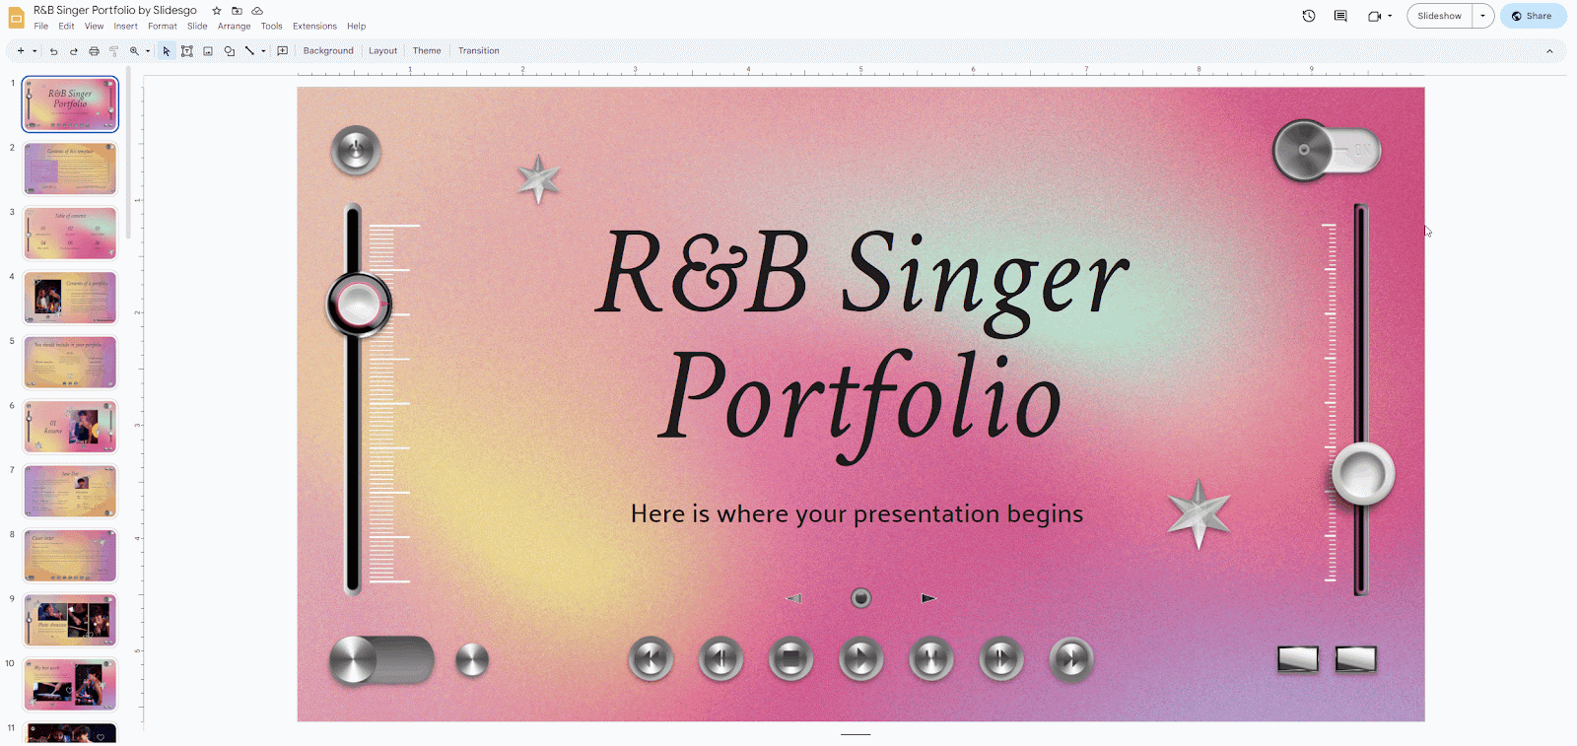Select the gray toggle switch graphic at the slide bottom
This screenshot has height=746, width=1577.
(x=381, y=660)
